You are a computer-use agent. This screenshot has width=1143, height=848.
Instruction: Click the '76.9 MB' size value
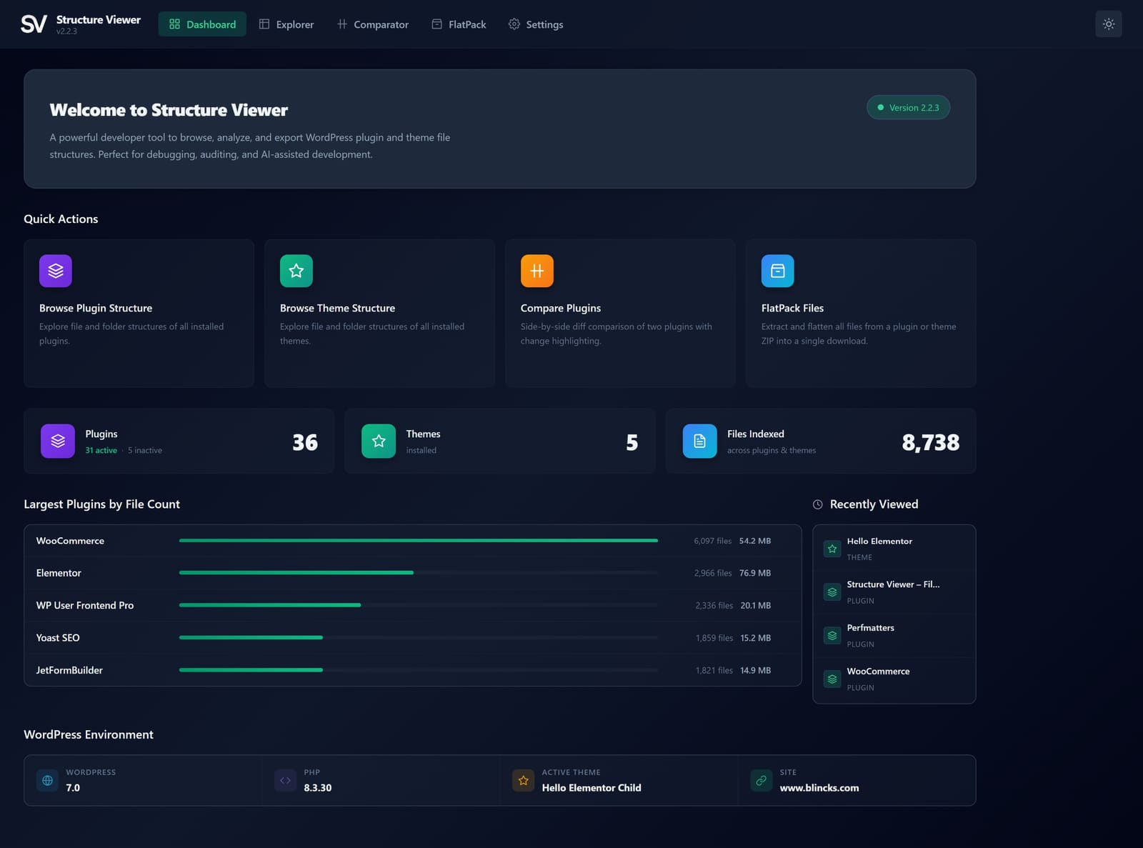755,573
